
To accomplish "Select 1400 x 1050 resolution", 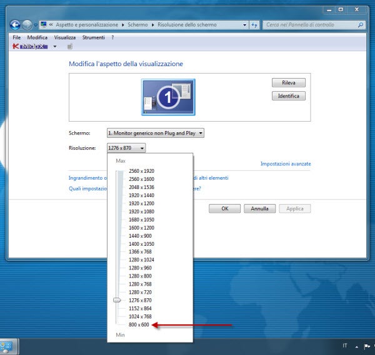I will coord(141,244).
